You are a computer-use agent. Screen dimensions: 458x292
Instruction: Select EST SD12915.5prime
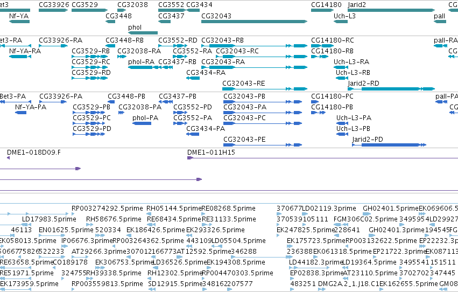coord(175,284)
